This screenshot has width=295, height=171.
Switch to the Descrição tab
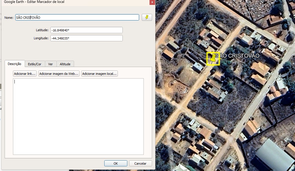pyautogui.click(x=14, y=64)
